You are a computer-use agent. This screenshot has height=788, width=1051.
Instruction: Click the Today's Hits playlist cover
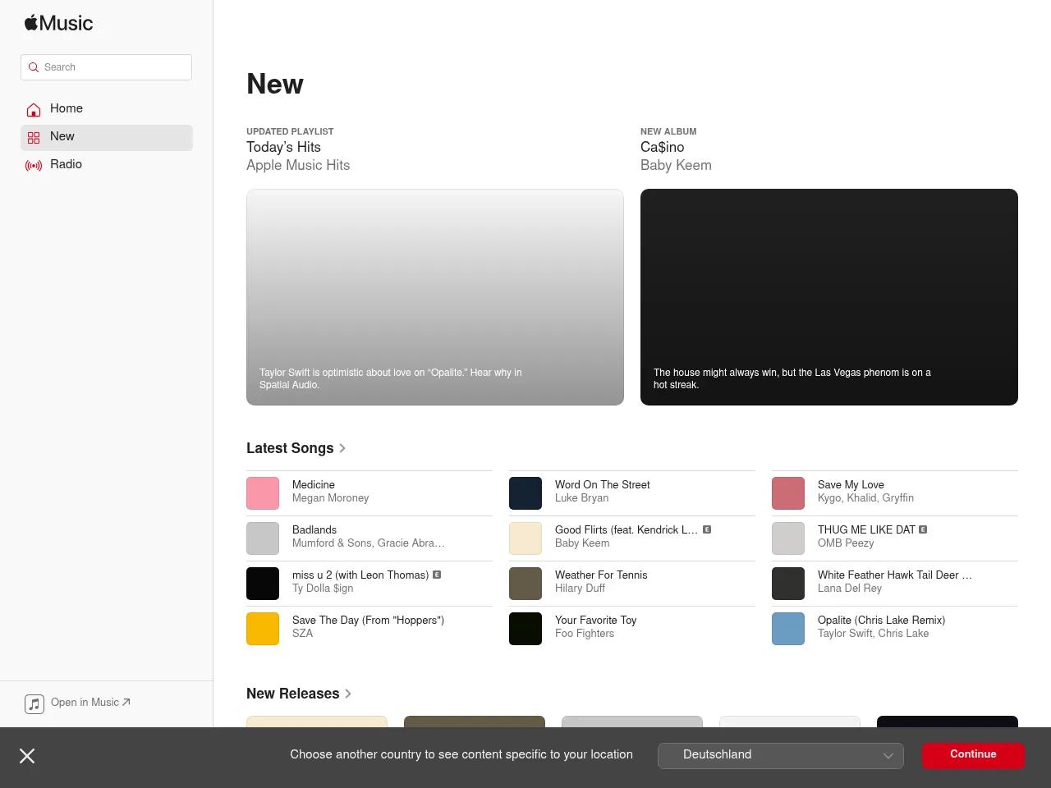click(x=434, y=296)
